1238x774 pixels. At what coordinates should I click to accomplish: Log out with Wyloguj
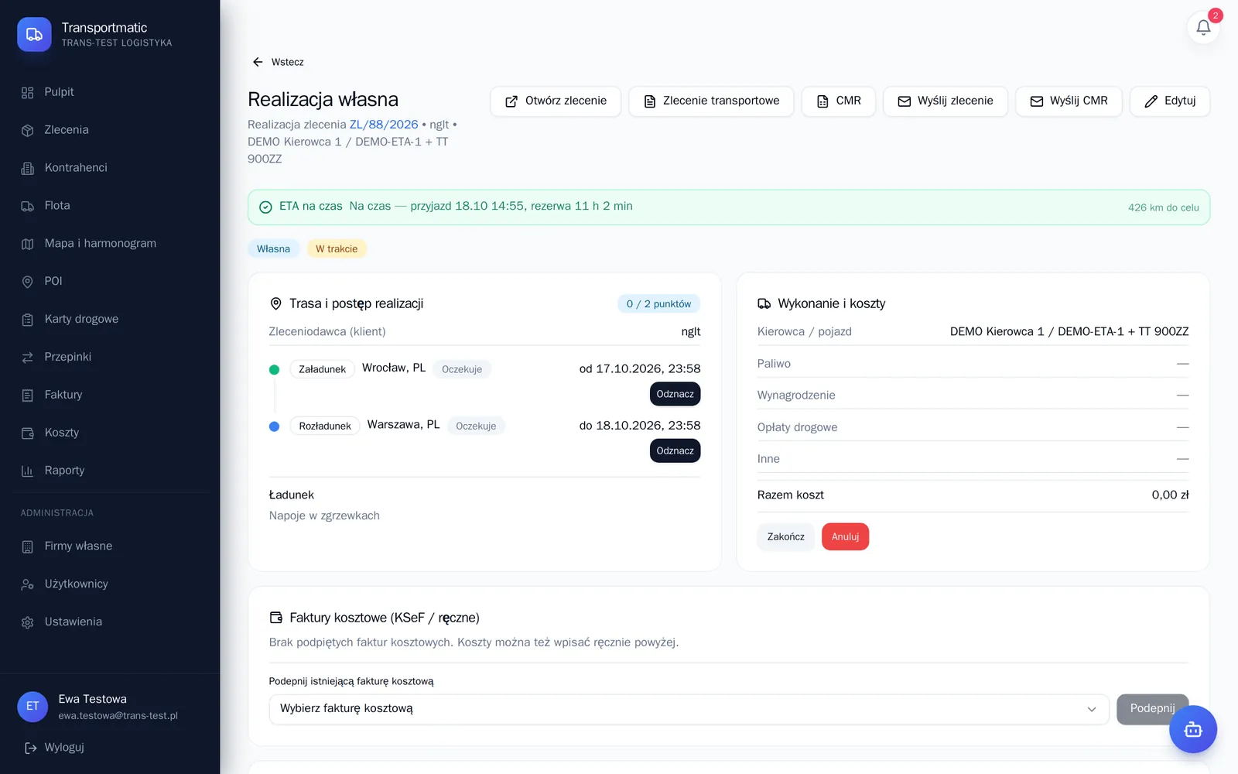(55, 748)
